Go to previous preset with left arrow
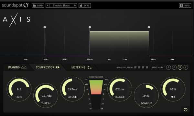194x116 pixels. (48, 5)
